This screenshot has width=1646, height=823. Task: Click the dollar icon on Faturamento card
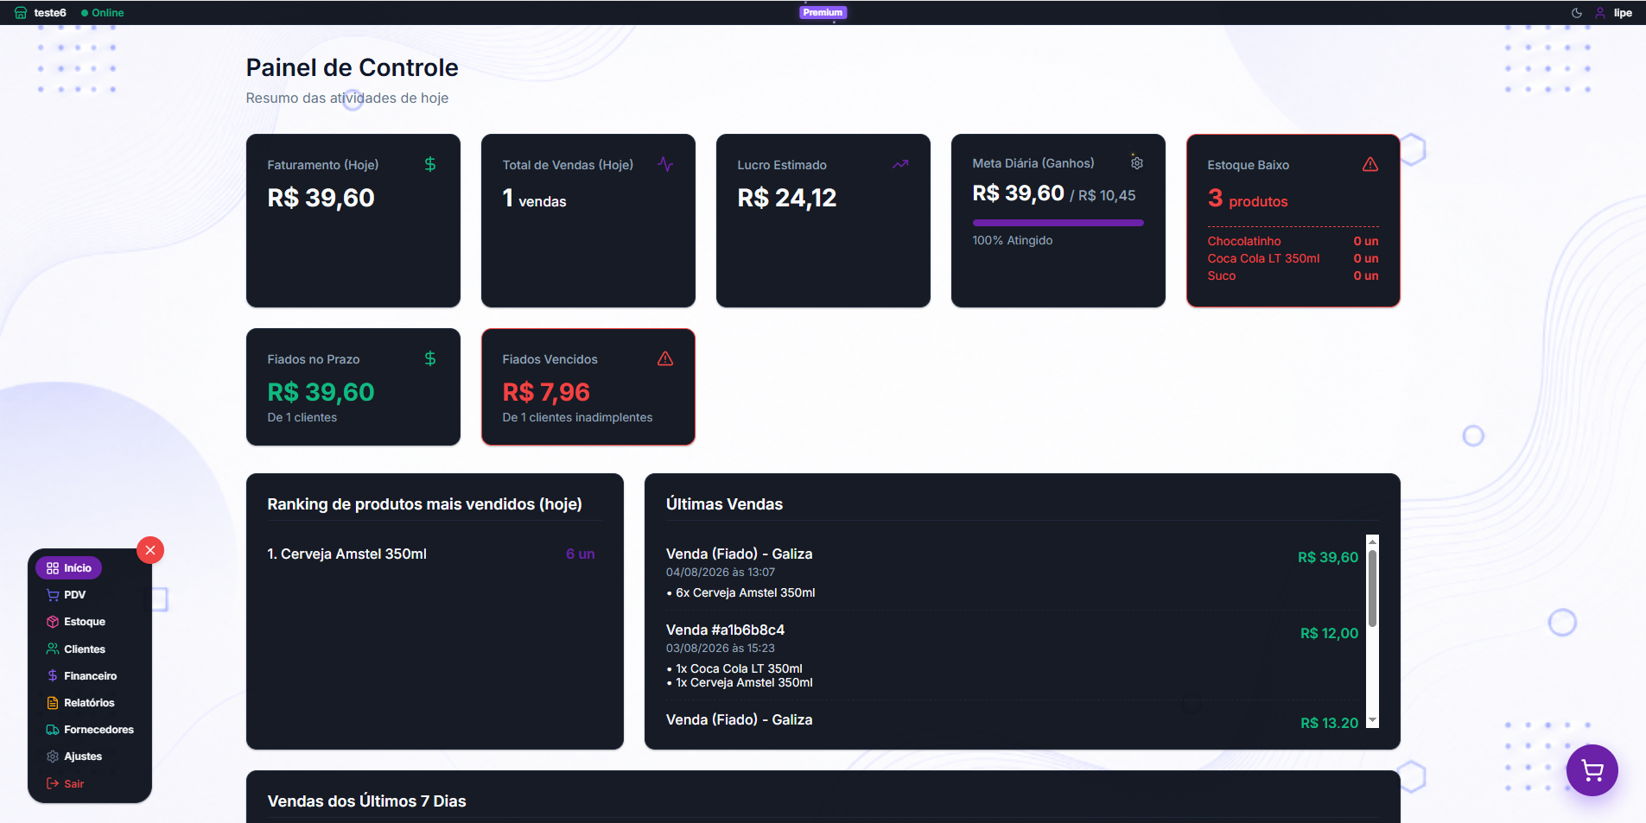click(x=430, y=164)
